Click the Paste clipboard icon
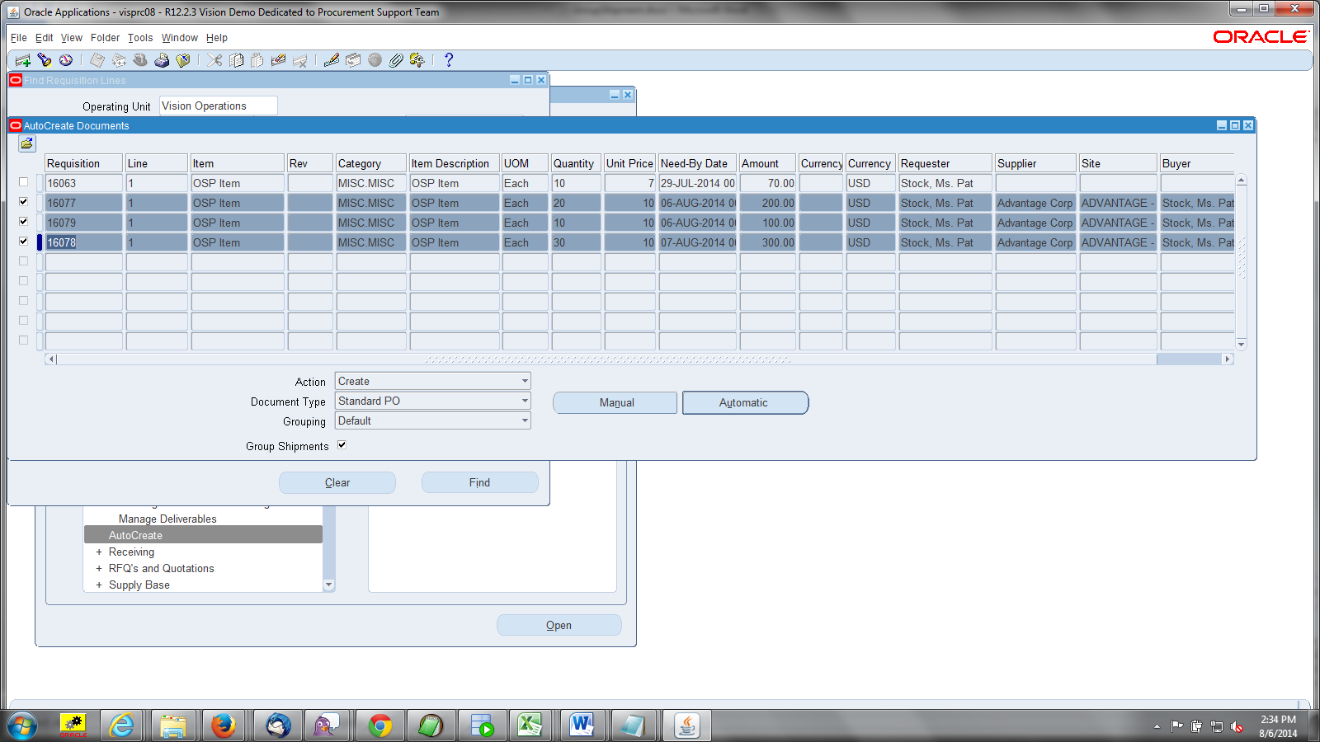Screen dimensions: 1320x742 257,60
